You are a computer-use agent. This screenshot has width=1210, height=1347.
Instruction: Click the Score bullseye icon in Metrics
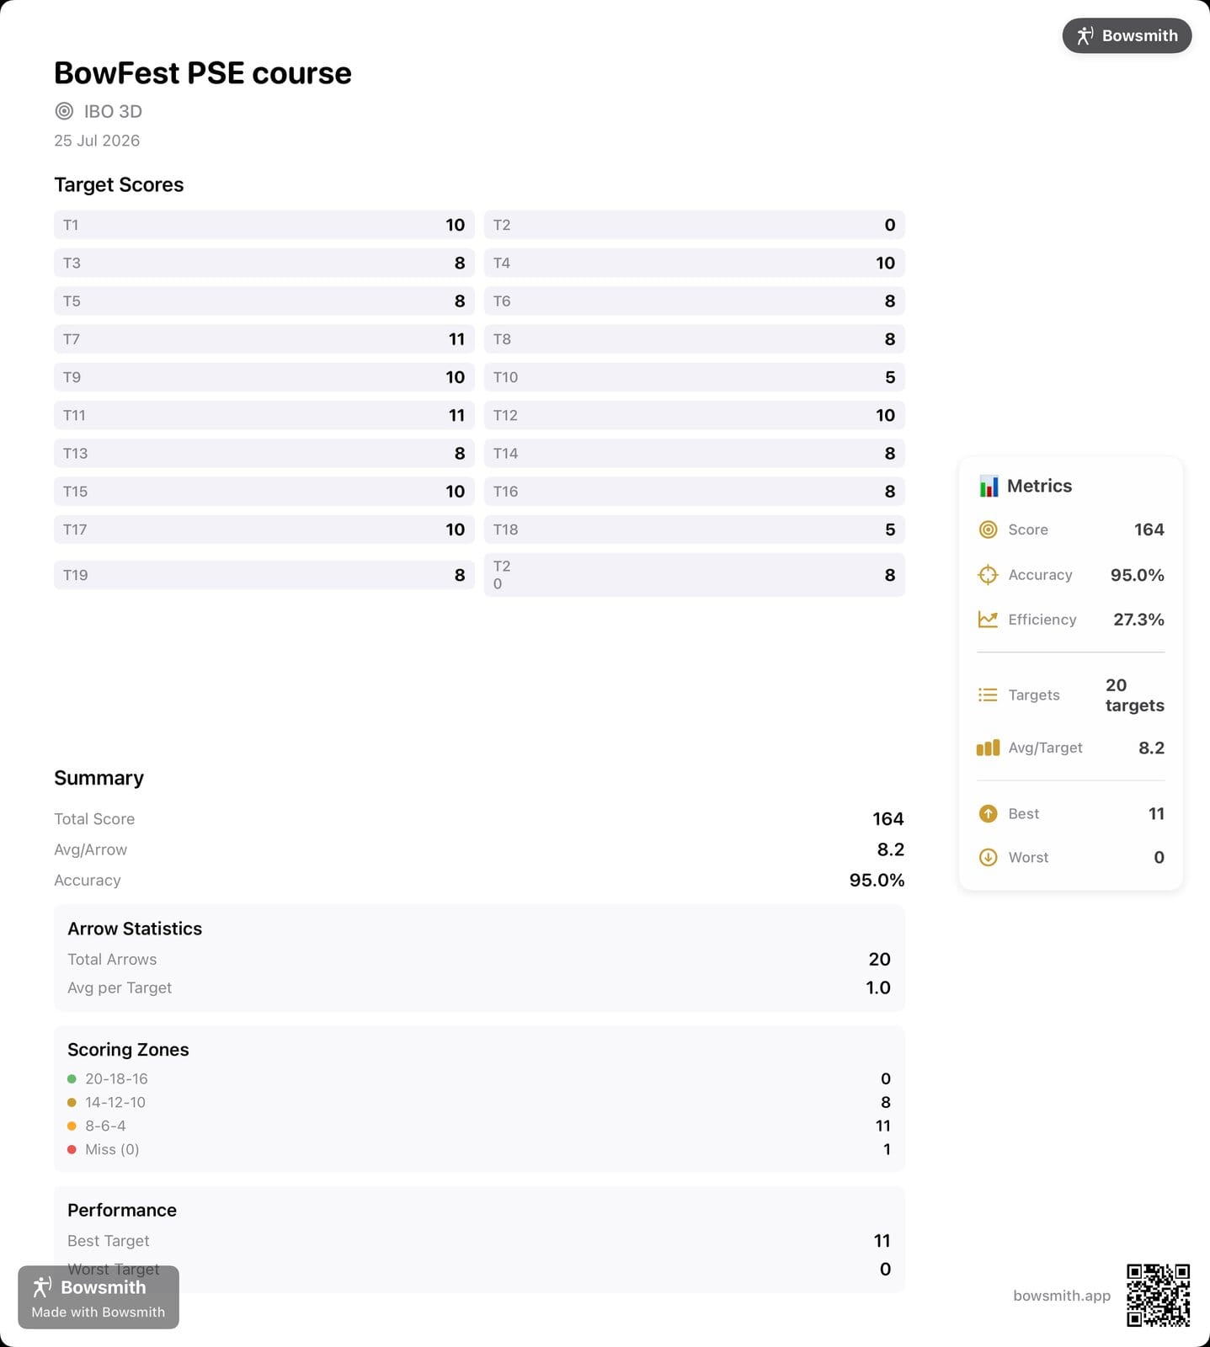[988, 530]
